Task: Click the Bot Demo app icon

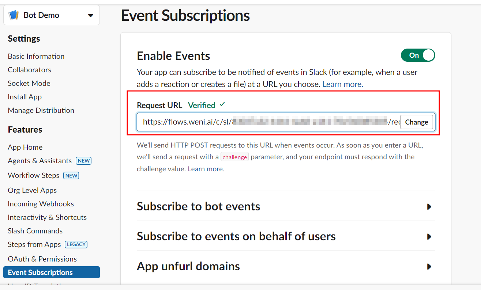Action: [12, 15]
